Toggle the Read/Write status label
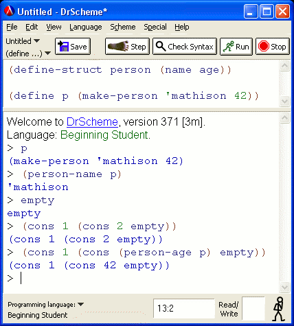Image resolution: width=294 pixels, height=326 pixels. [x=228, y=309]
